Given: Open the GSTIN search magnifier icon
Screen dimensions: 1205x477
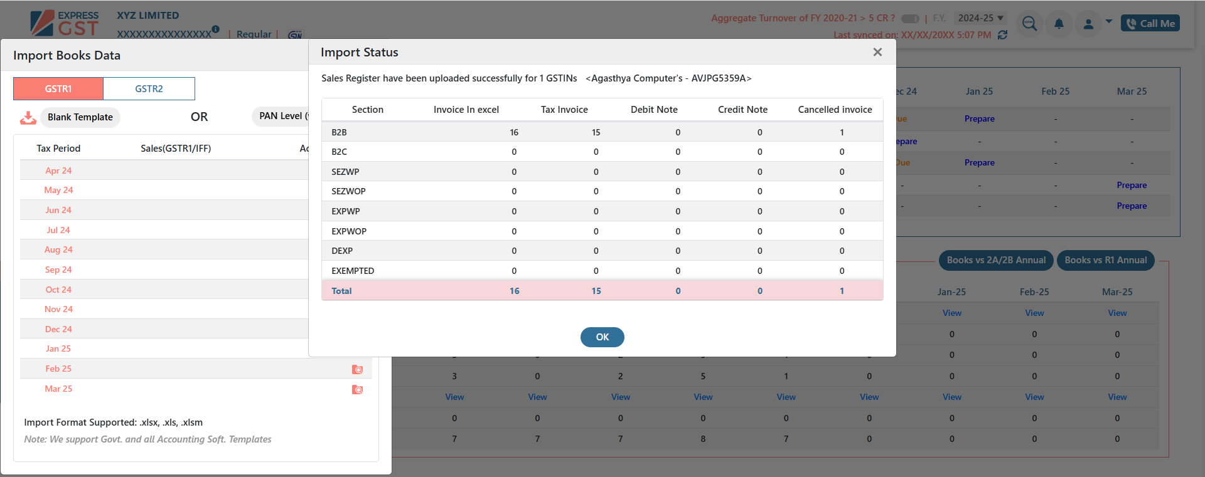Looking at the screenshot, I should (x=1029, y=23).
